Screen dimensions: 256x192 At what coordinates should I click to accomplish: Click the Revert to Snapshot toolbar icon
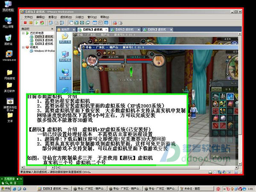tap(56, 23)
